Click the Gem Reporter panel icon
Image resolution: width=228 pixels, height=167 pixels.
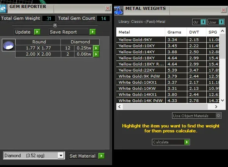tap(3, 9)
